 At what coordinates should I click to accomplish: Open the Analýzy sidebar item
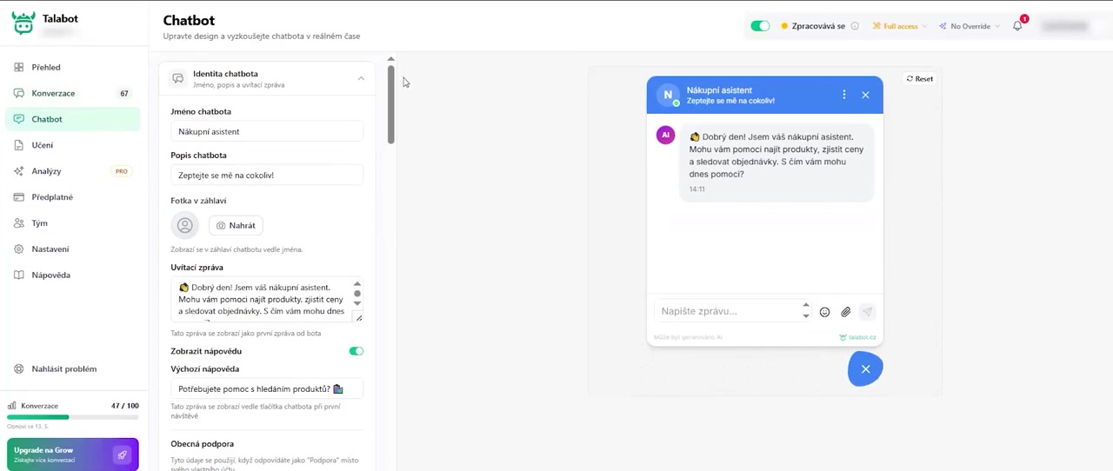46,171
